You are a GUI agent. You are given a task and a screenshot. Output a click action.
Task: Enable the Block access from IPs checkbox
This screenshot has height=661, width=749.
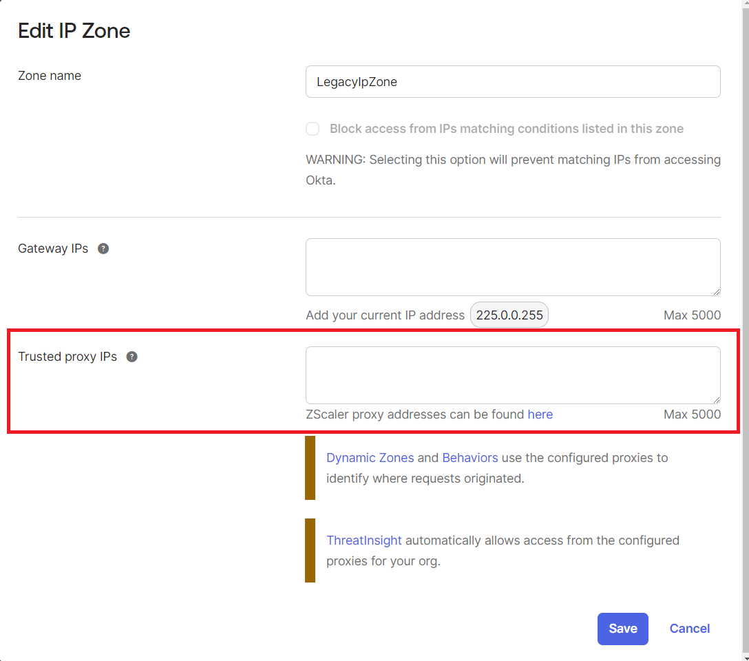tap(313, 129)
